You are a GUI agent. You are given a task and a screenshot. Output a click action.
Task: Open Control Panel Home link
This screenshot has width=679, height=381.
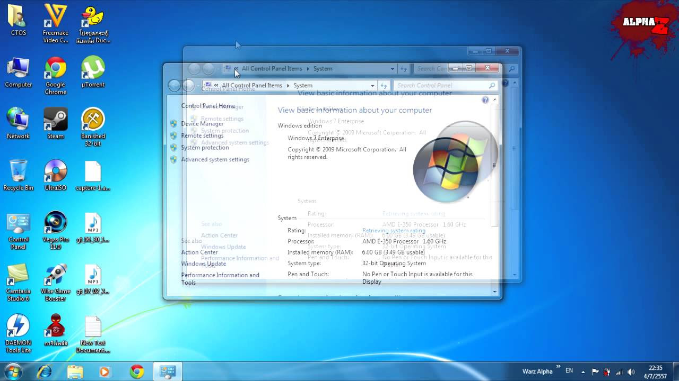click(x=208, y=106)
